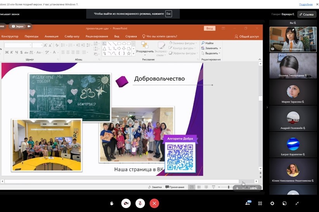Switch call to grid layout view
This screenshot has width=319, height=212.
[x=260, y=203]
